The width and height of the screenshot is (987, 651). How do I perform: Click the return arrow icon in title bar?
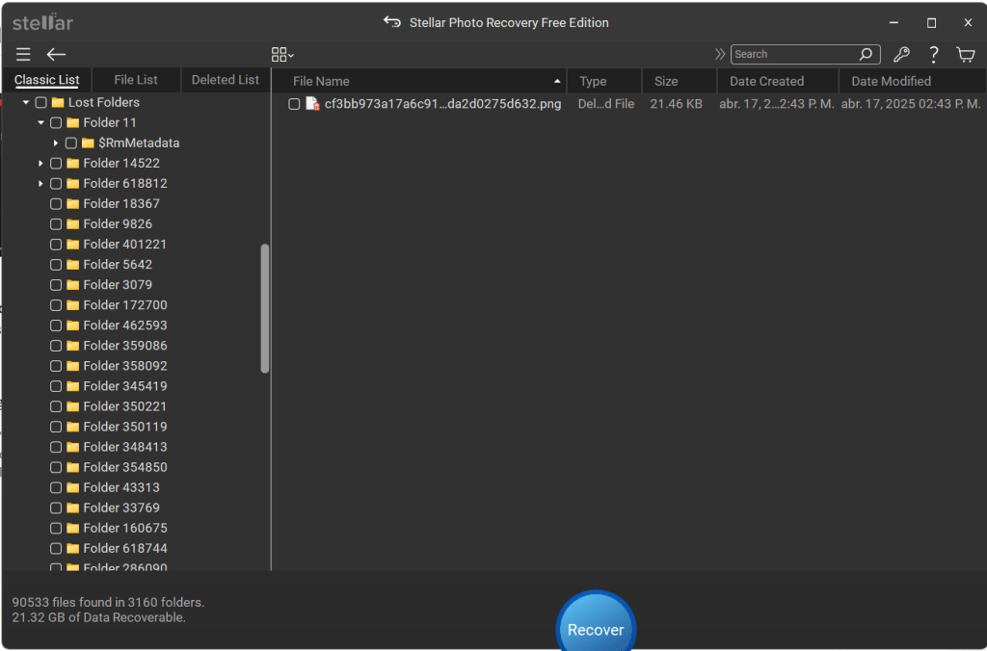point(392,22)
